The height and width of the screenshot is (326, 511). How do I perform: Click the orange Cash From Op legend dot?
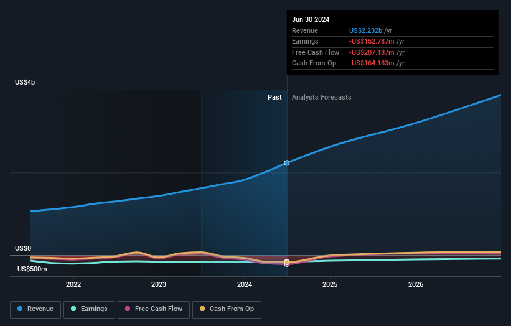[x=202, y=309]
